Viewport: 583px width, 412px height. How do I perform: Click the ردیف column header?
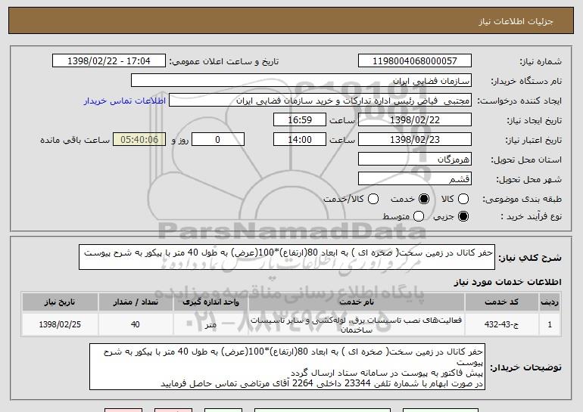pyautogui.click(x=550, y=302)
